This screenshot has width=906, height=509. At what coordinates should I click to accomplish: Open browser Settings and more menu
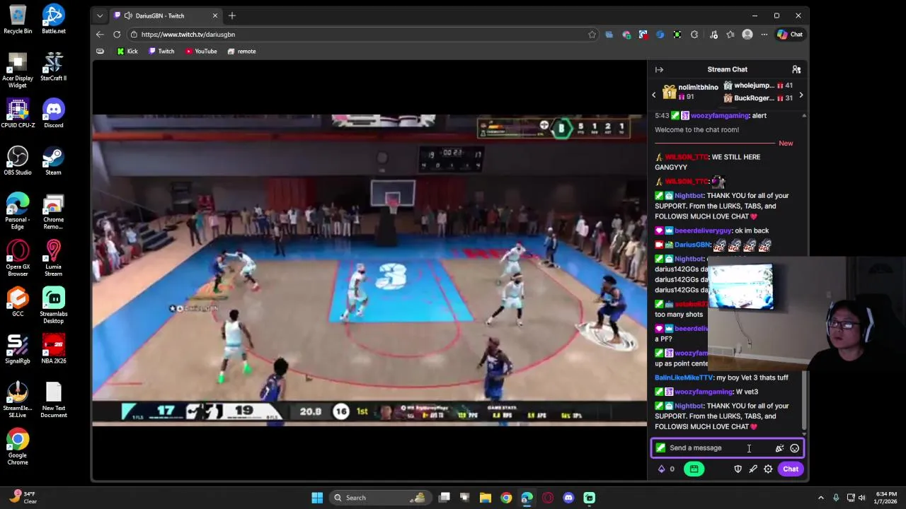(764, 34)
